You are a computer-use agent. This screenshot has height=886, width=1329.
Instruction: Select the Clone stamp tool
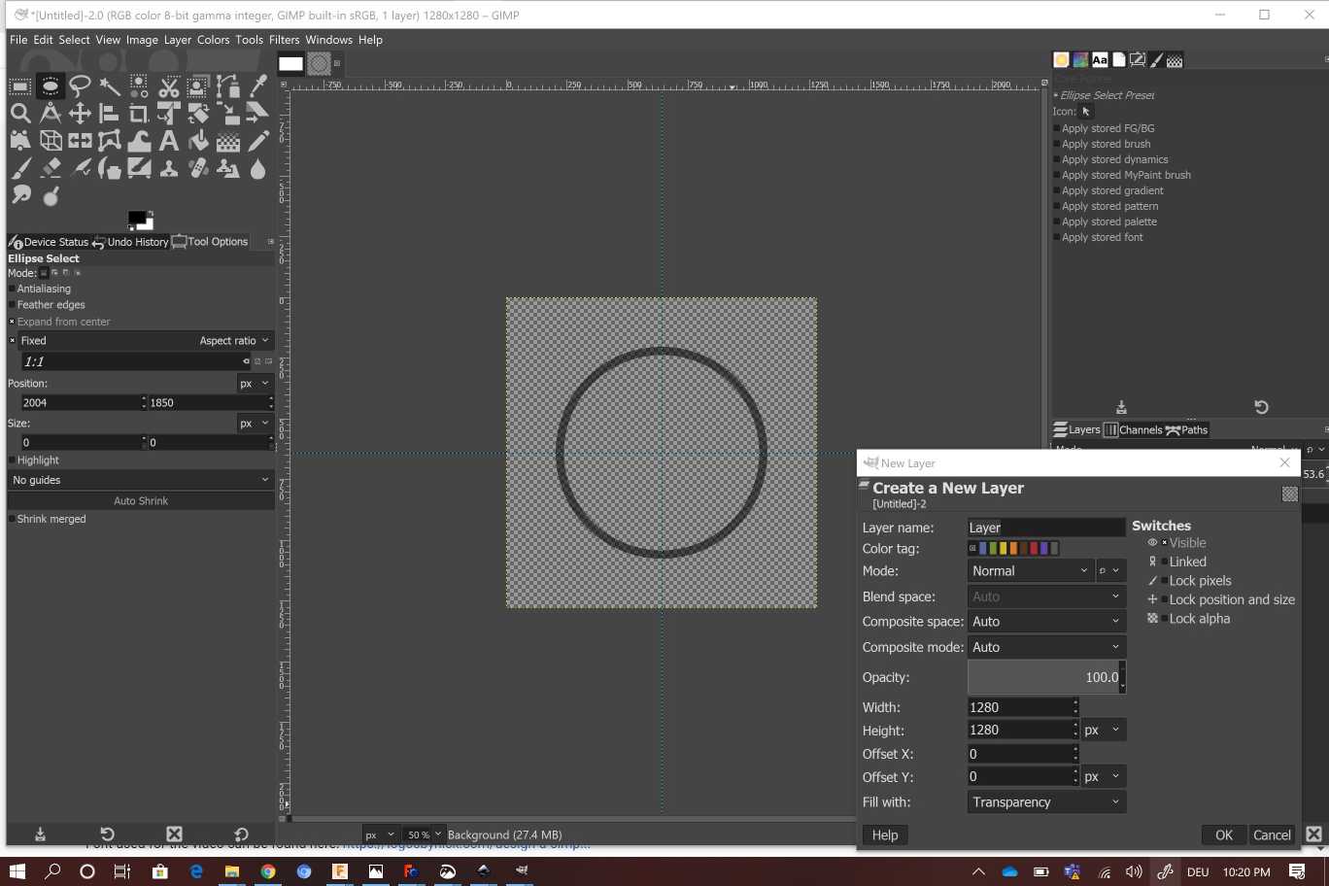pyautogui.click(x=169, y=168)
